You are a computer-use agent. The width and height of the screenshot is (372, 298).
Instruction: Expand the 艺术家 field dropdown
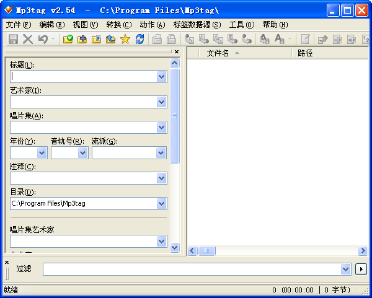click(161, 102)
